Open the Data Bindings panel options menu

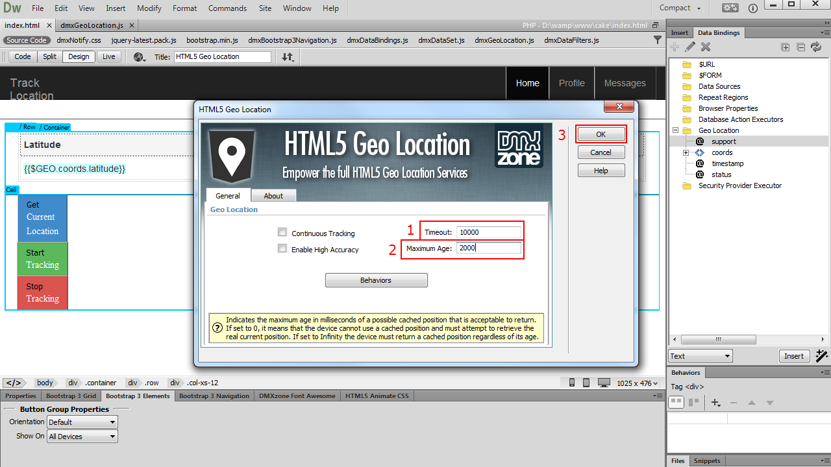(x=825, y=32)
